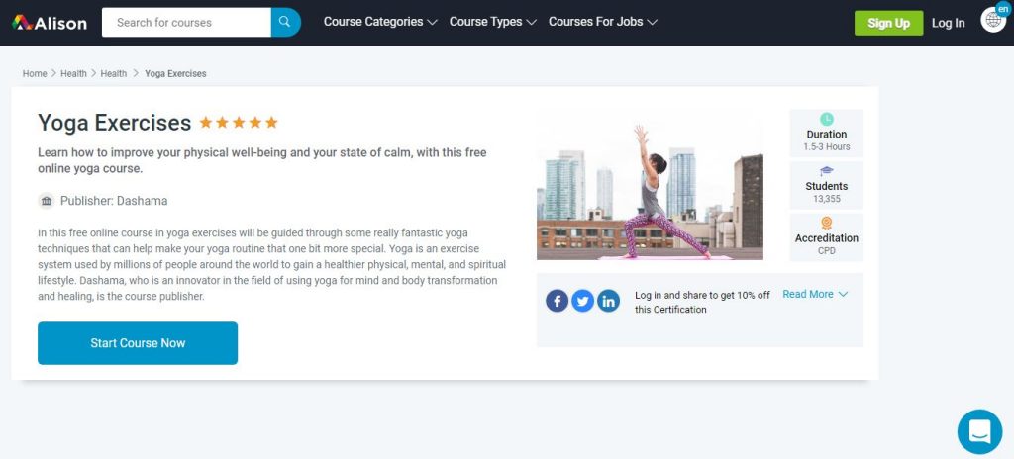Click the Accreditation badge icon

pyautogui.click(x=826, y=224)
